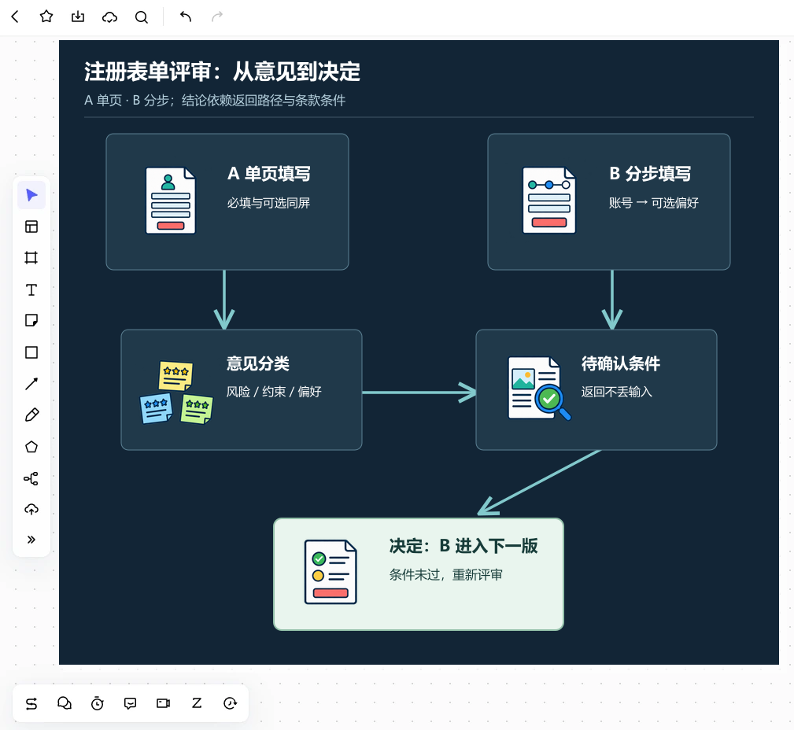Choose the polygon shape tool

coord(31,447)
